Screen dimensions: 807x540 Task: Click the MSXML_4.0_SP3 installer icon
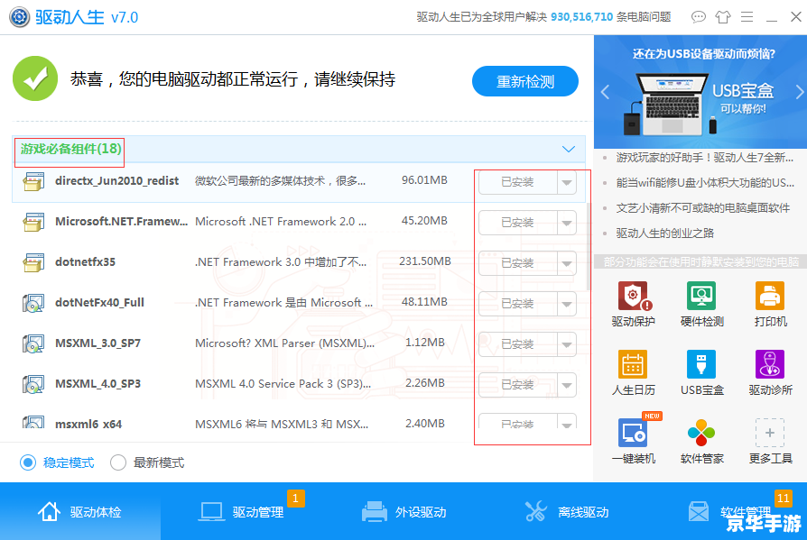[x=33, y=384]
